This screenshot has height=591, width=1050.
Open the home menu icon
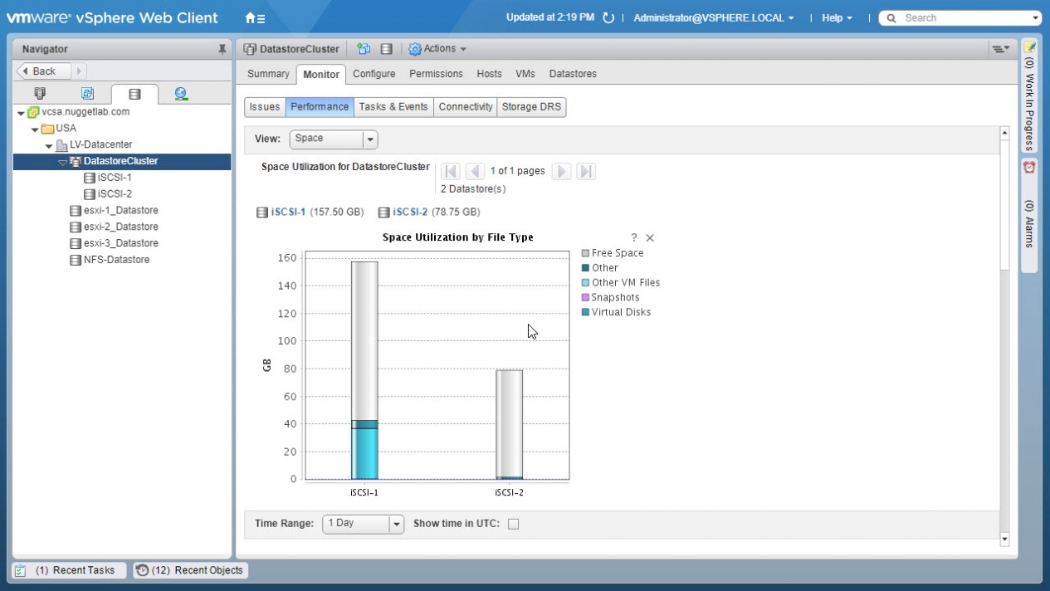tap(255, 18)
